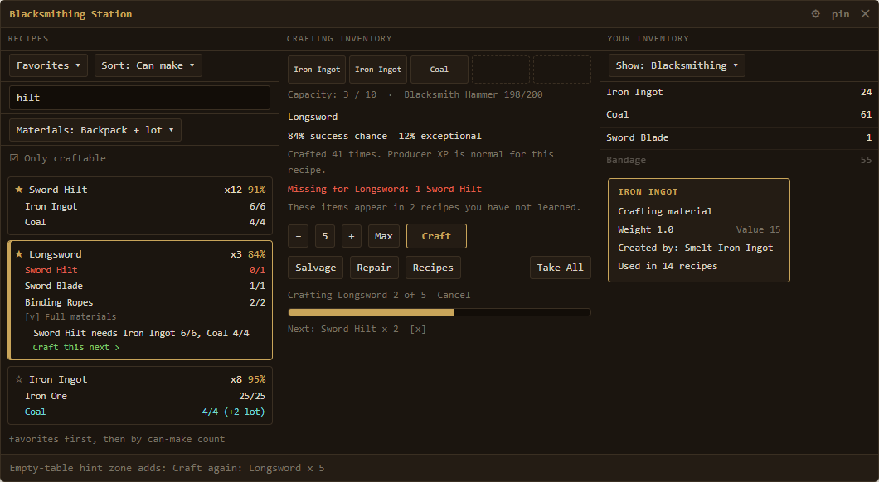The height and width of the screenshot is (482, 879).
Task: Click the craft quantity field showing 5
Action: 324,236
